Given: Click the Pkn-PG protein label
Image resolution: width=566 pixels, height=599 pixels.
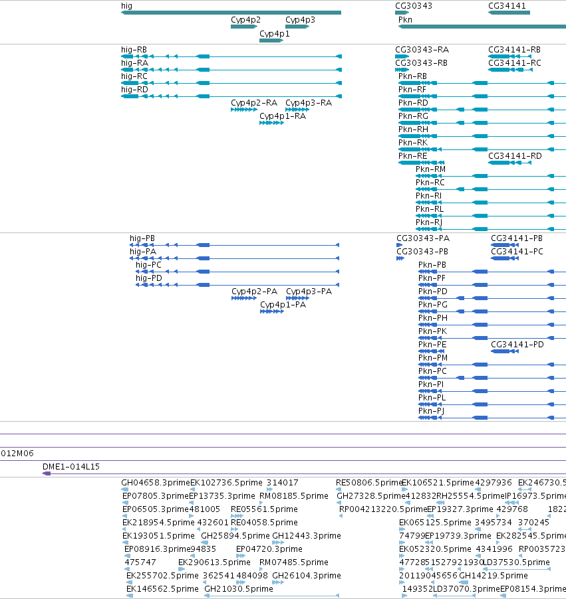Looking at the screenshot, I should 433,305.
